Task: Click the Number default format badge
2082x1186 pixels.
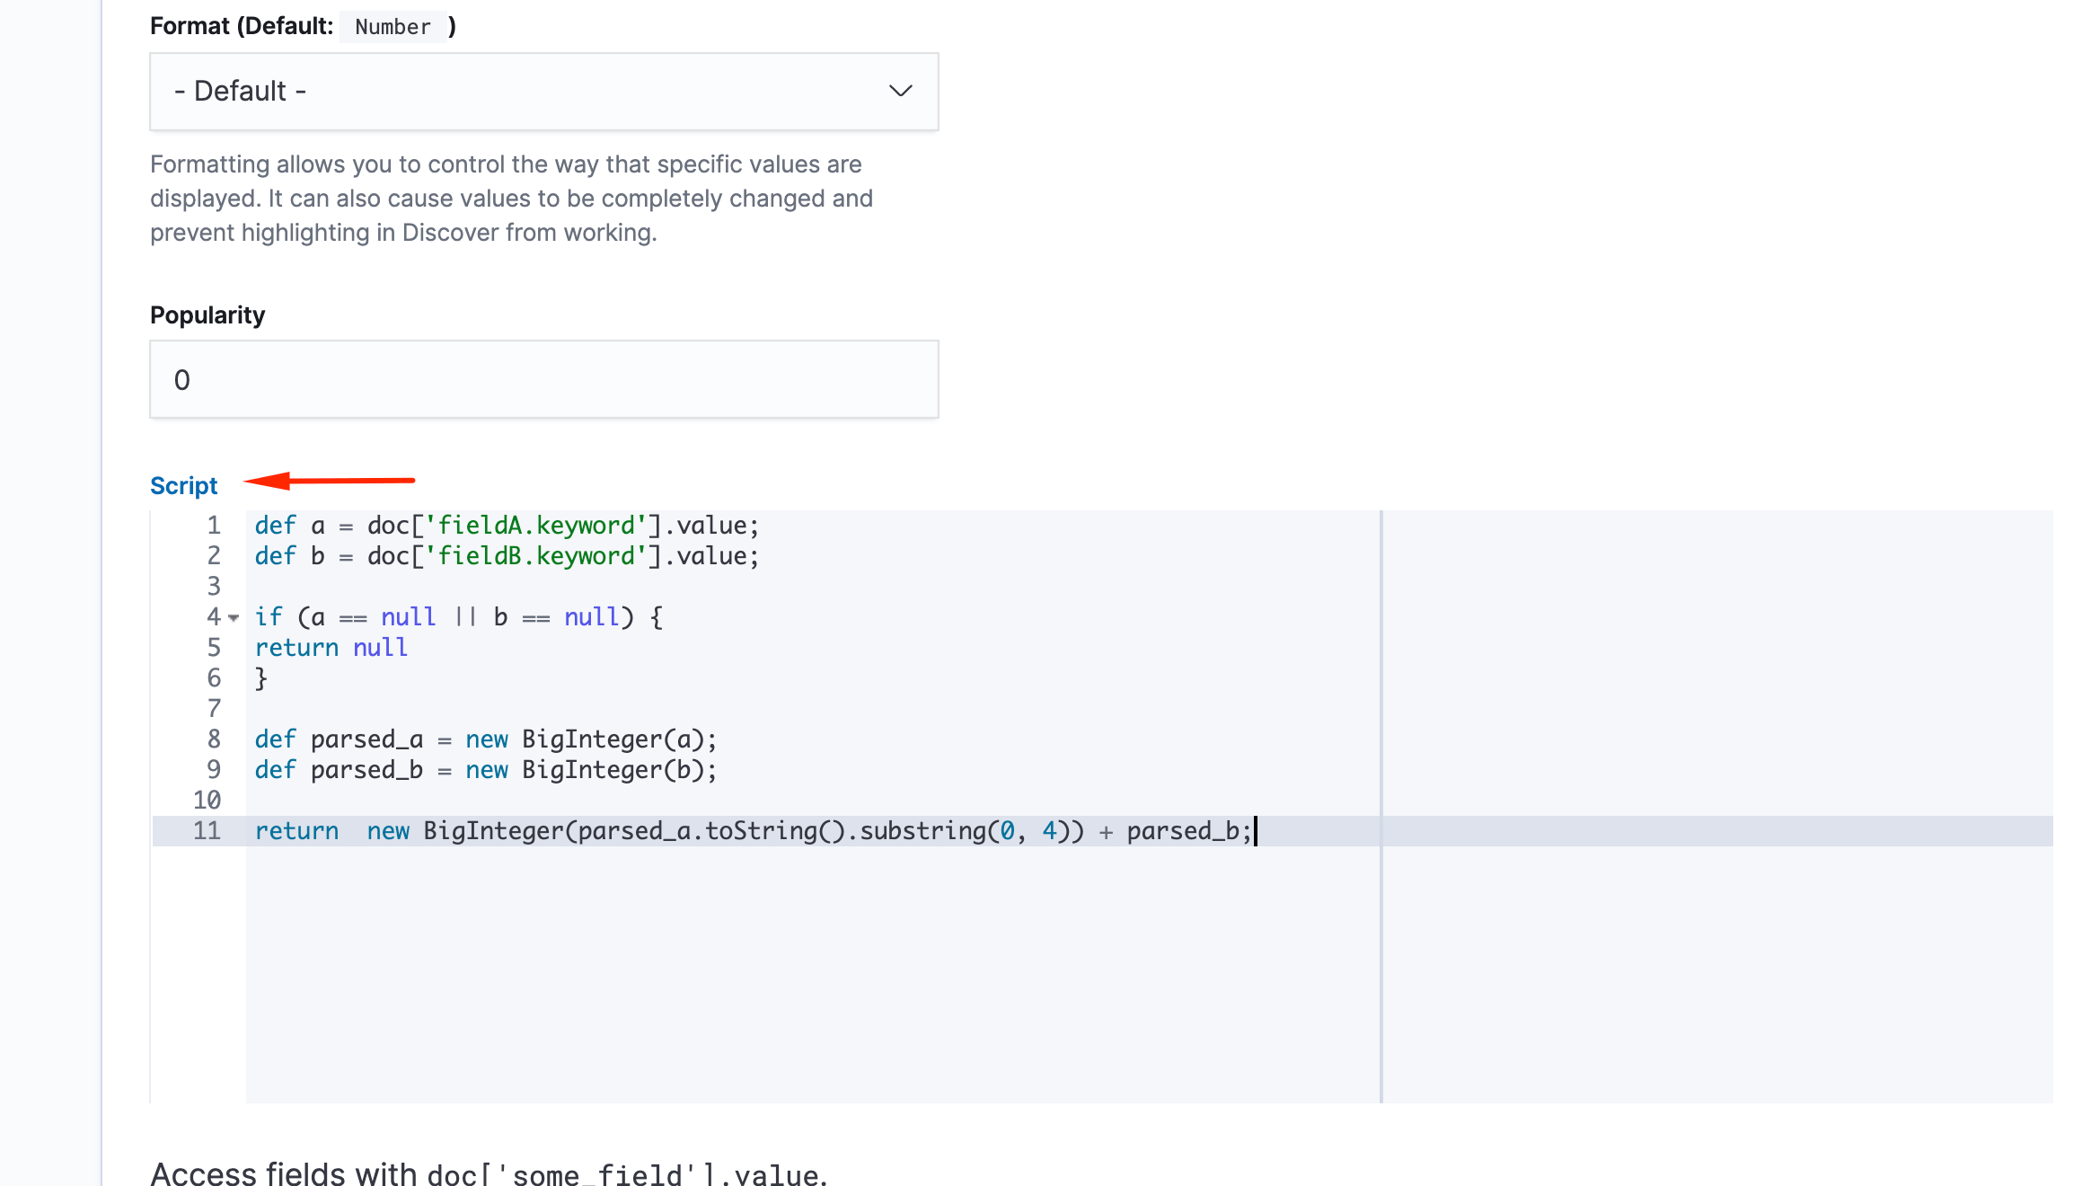Action: click(393, 27)
